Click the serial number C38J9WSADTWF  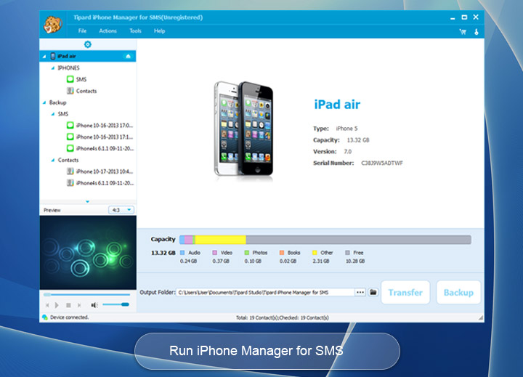[x=382, y=163]
